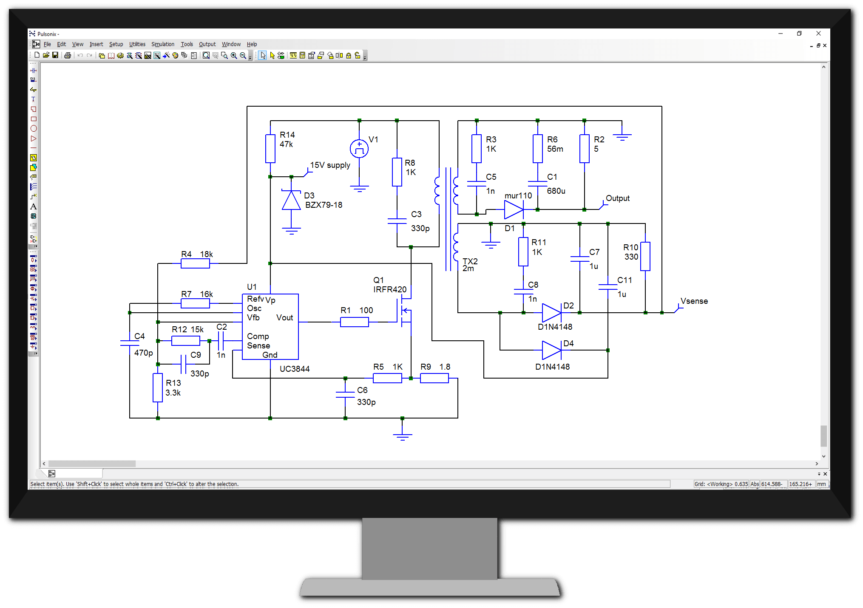
Task: Click the color palette icon
Action: click(x=175, y=55)
